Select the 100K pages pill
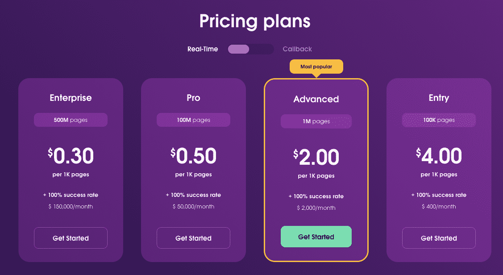503x275 pixels. [x=439, y=120]
